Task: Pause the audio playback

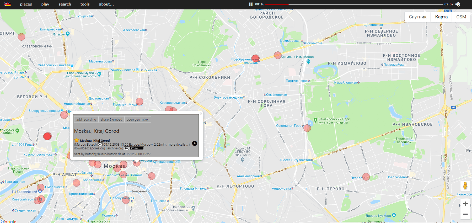Action: point(251,4)
